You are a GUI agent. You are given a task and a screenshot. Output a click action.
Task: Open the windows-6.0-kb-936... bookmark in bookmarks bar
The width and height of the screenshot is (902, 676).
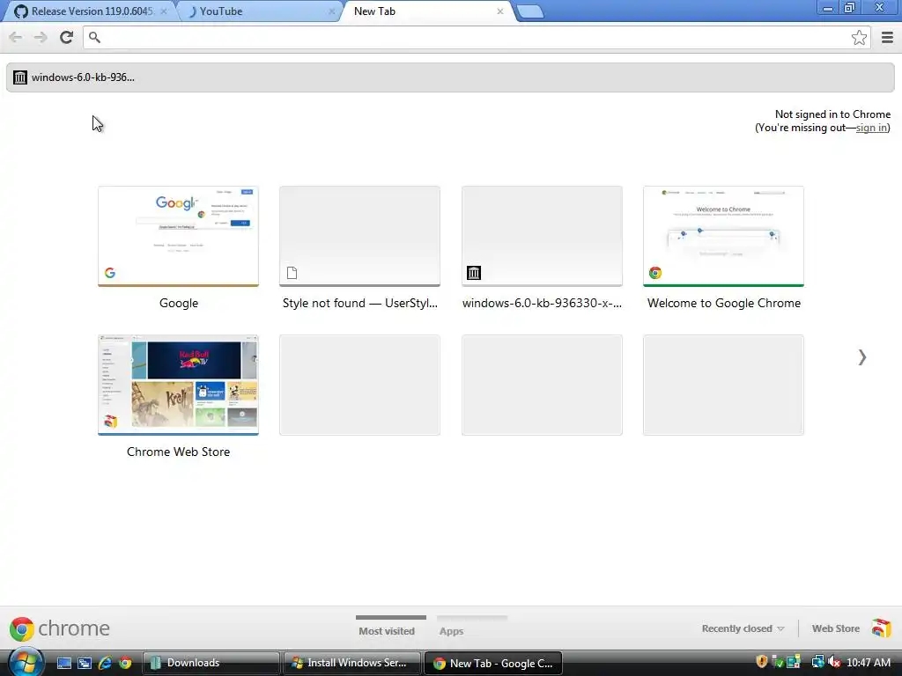click(x=74, y=77)
